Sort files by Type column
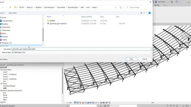 coord(102,17)
